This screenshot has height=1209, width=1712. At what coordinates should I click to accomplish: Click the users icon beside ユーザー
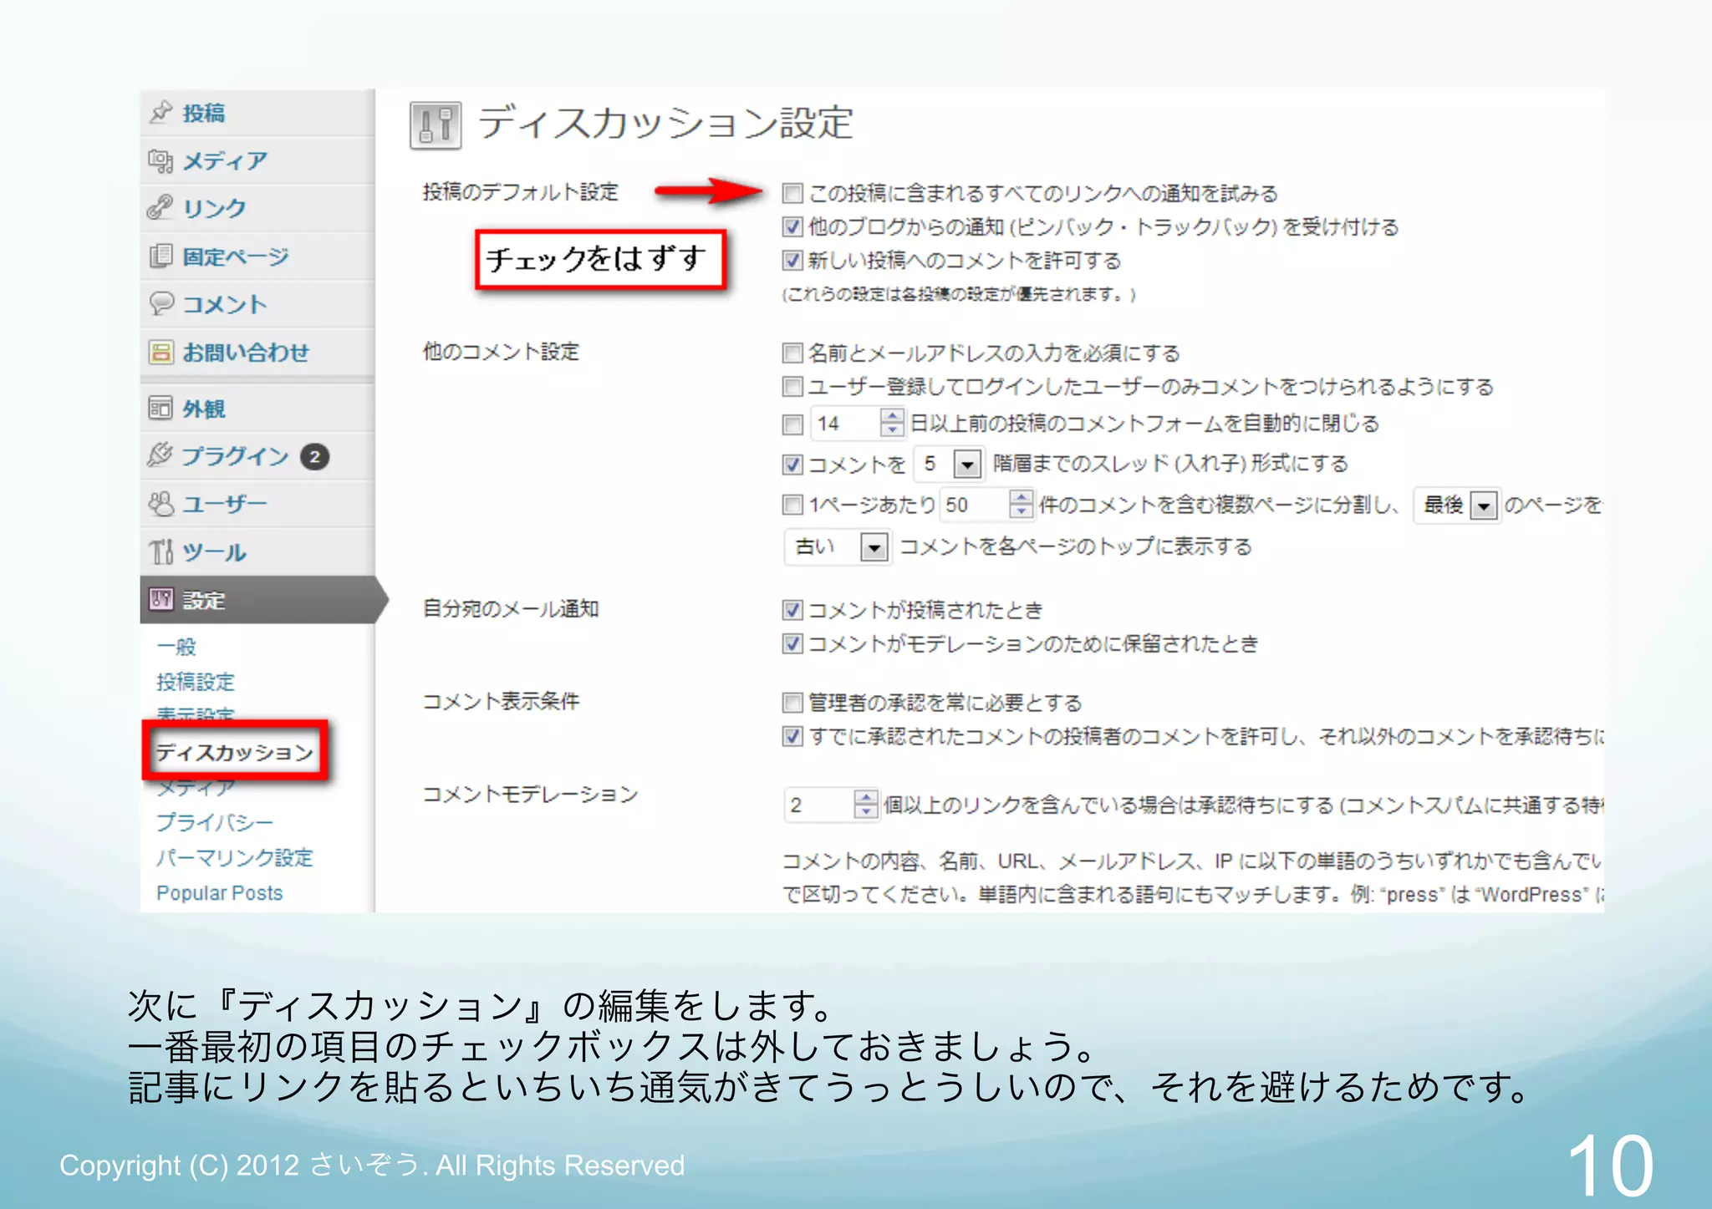(160, 504)
